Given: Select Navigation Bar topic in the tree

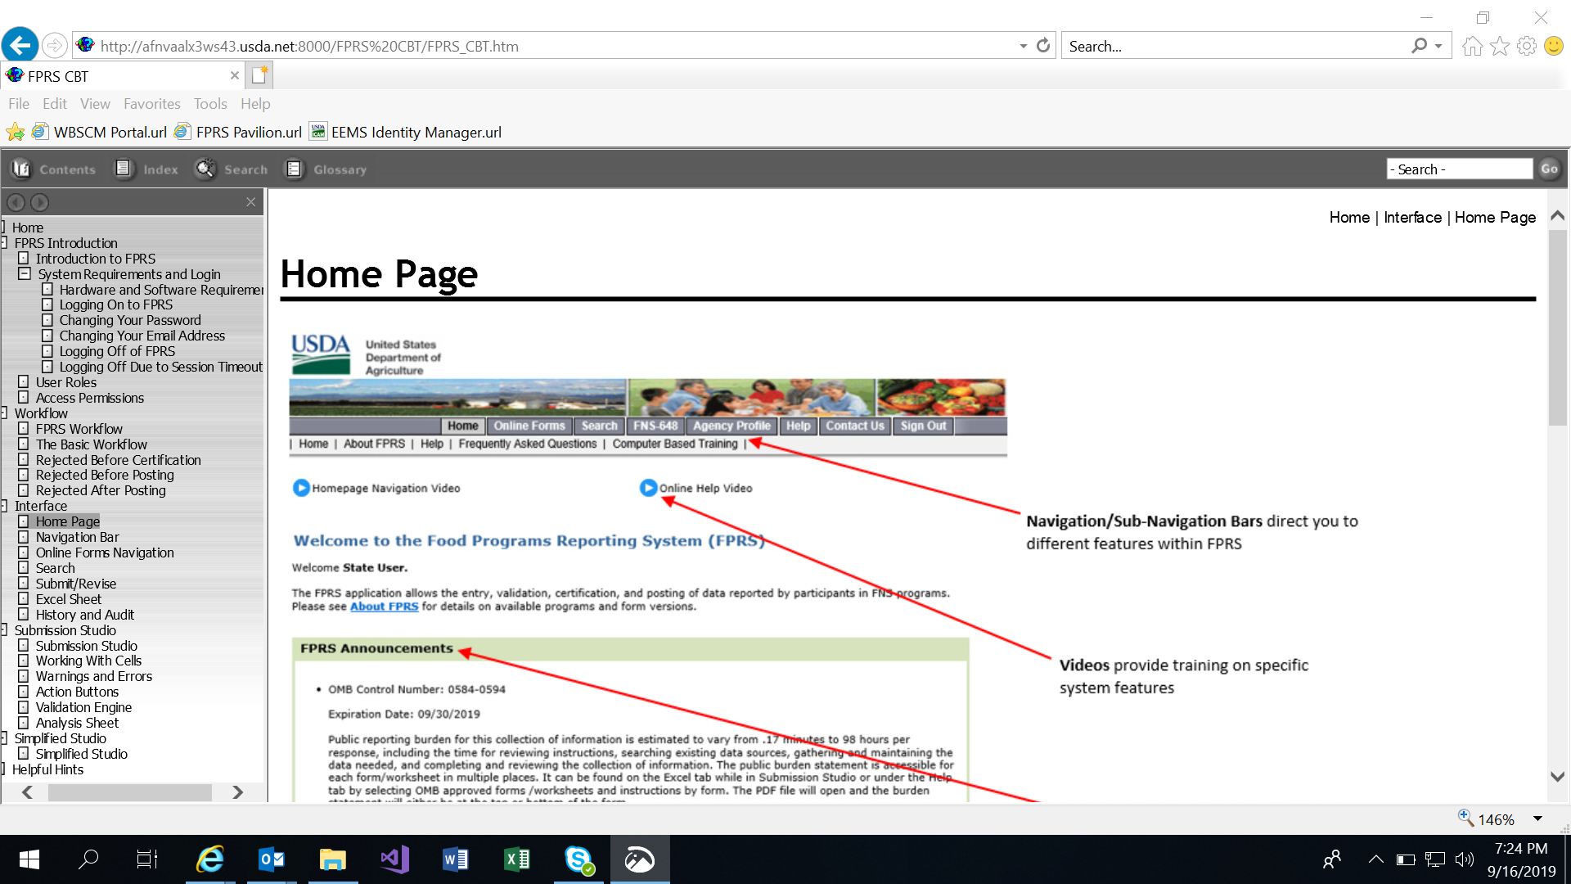Looking at the screenshot, I should 77,537.
